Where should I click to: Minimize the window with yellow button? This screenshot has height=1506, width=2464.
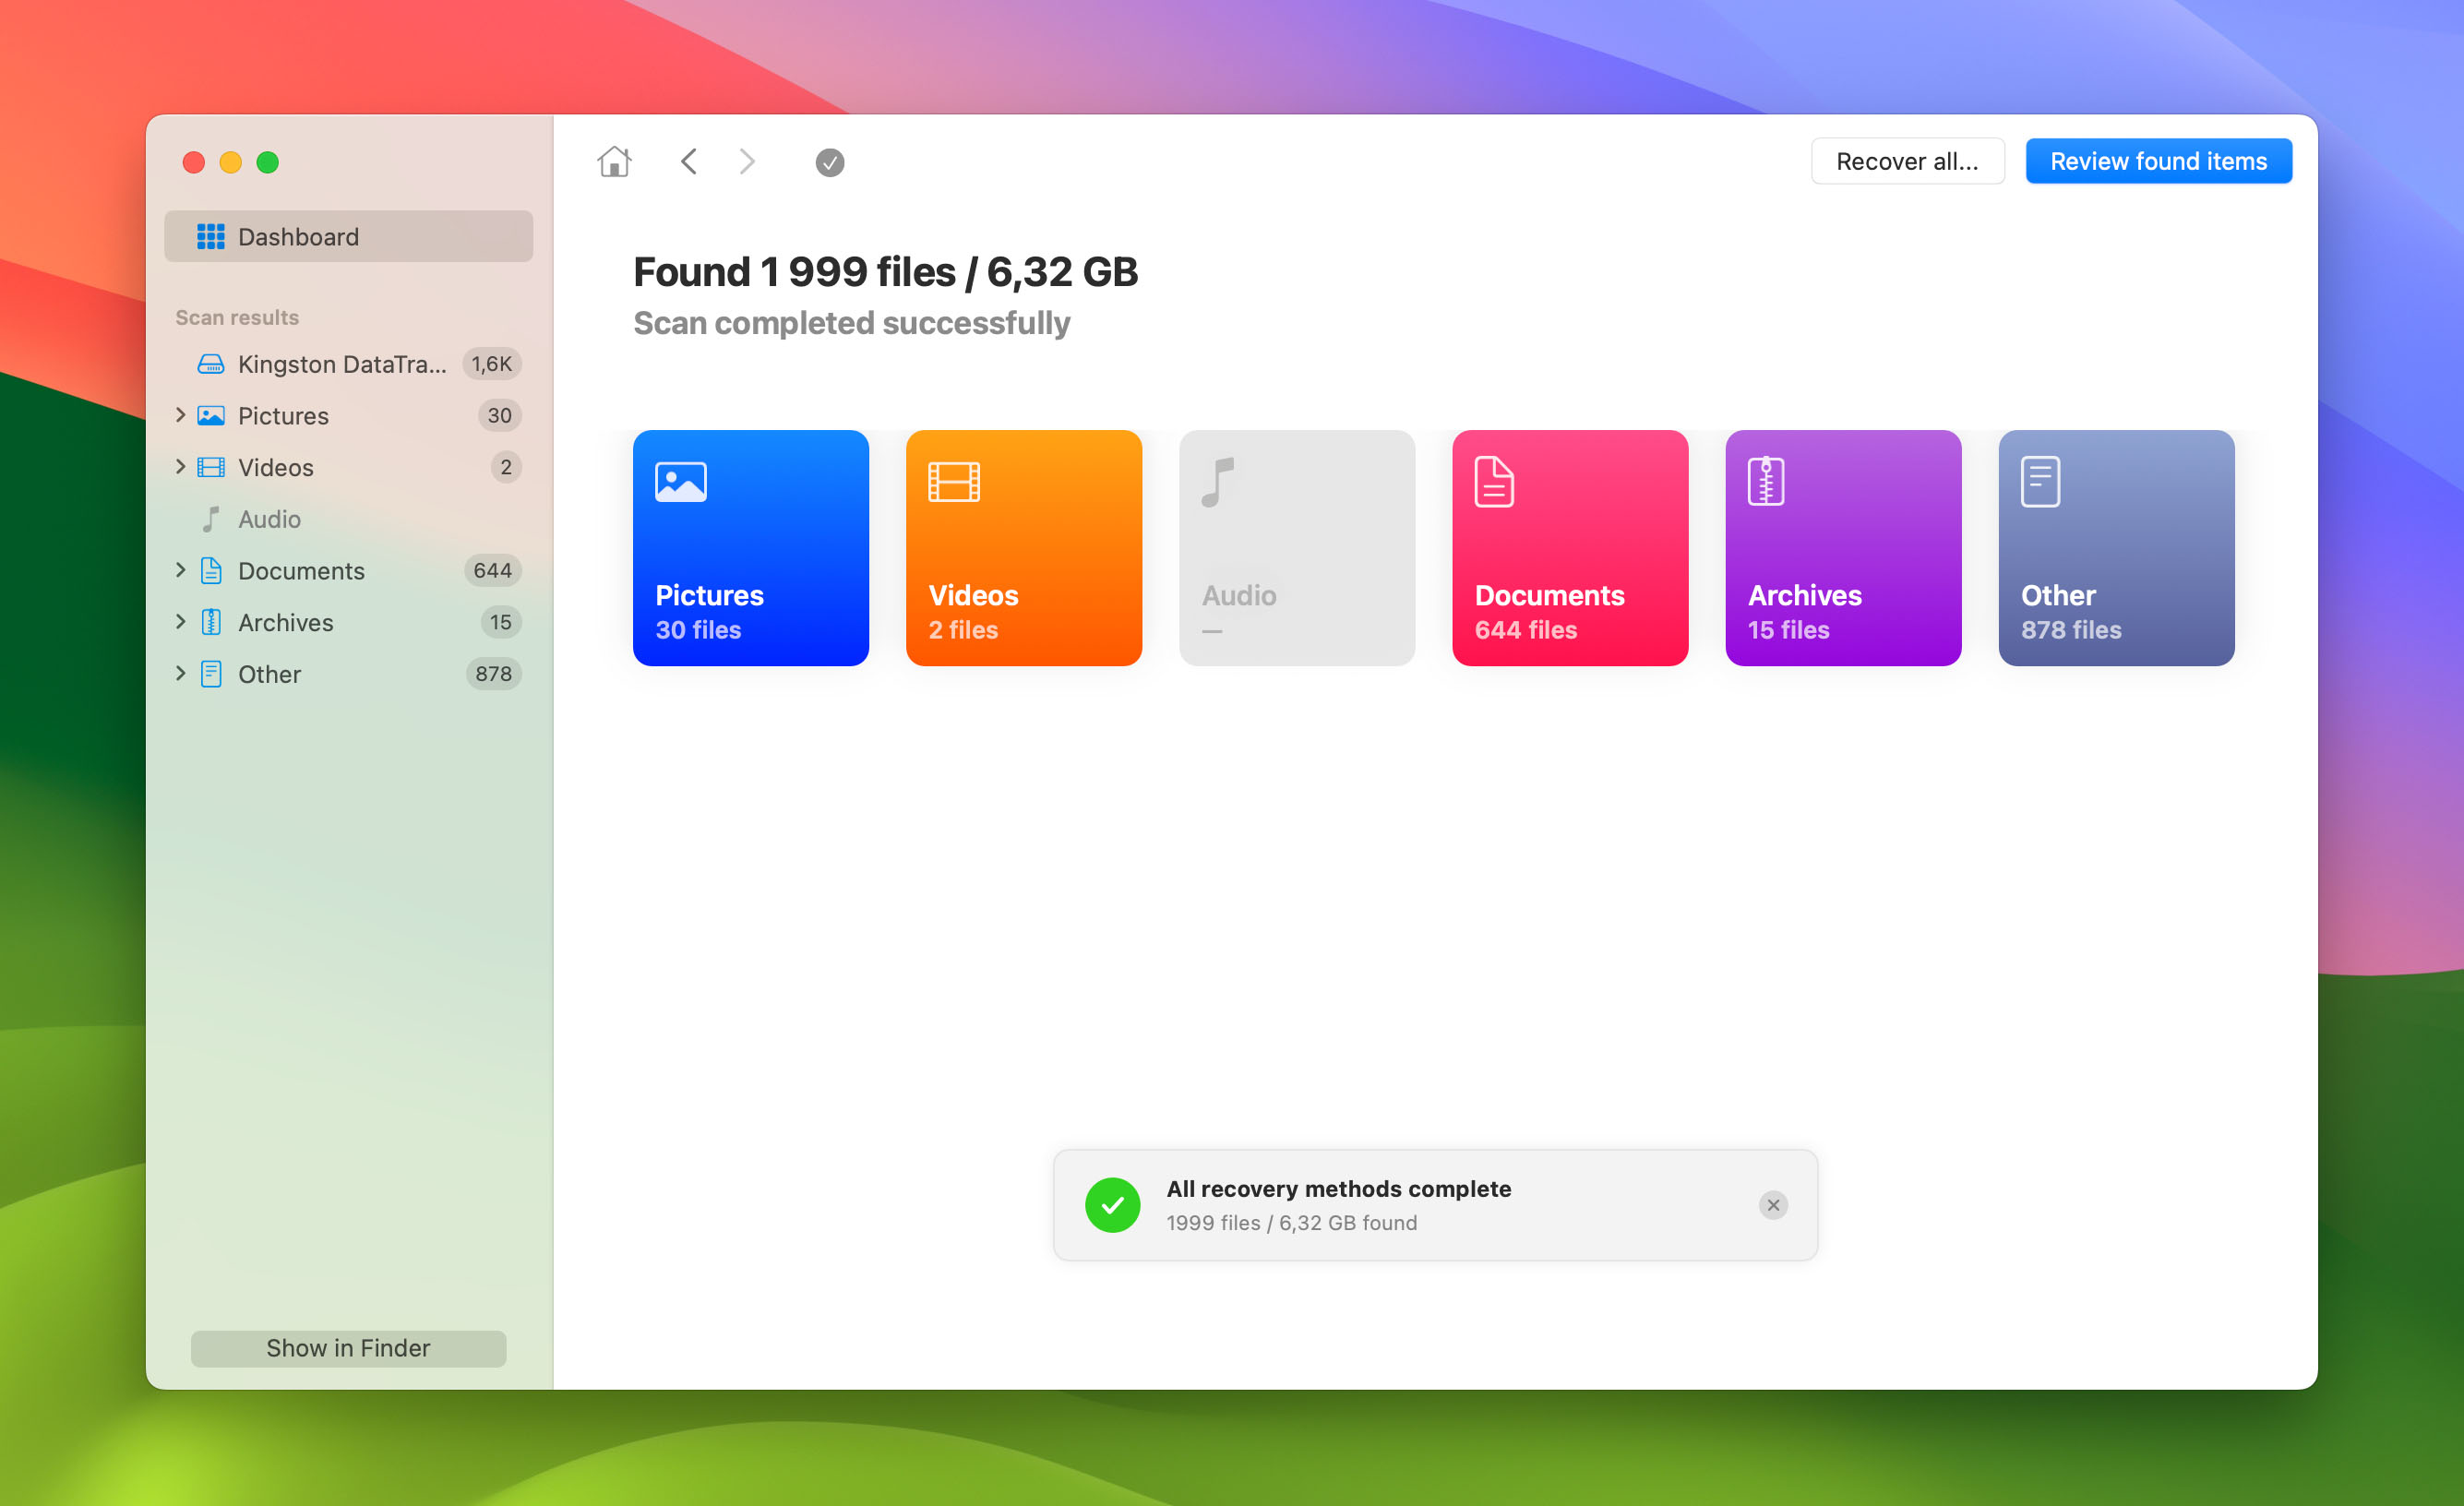[231, 162]
